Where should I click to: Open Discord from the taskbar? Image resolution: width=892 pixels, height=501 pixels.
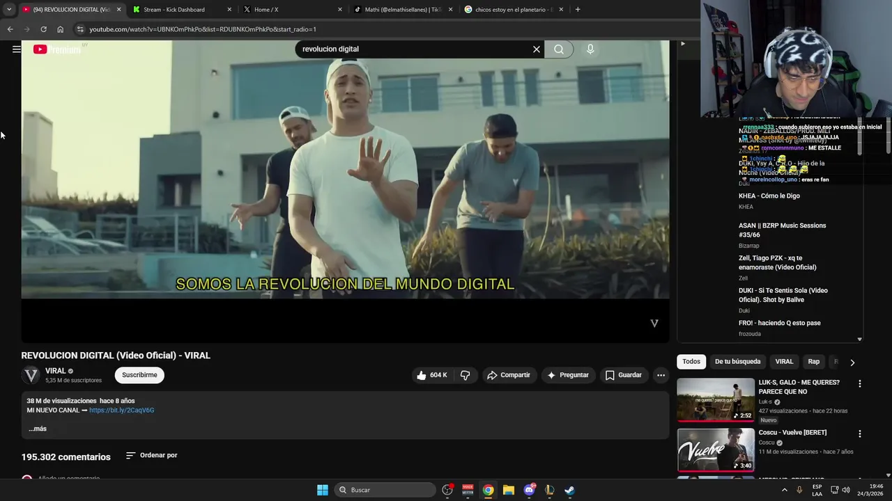coord(529,490)
